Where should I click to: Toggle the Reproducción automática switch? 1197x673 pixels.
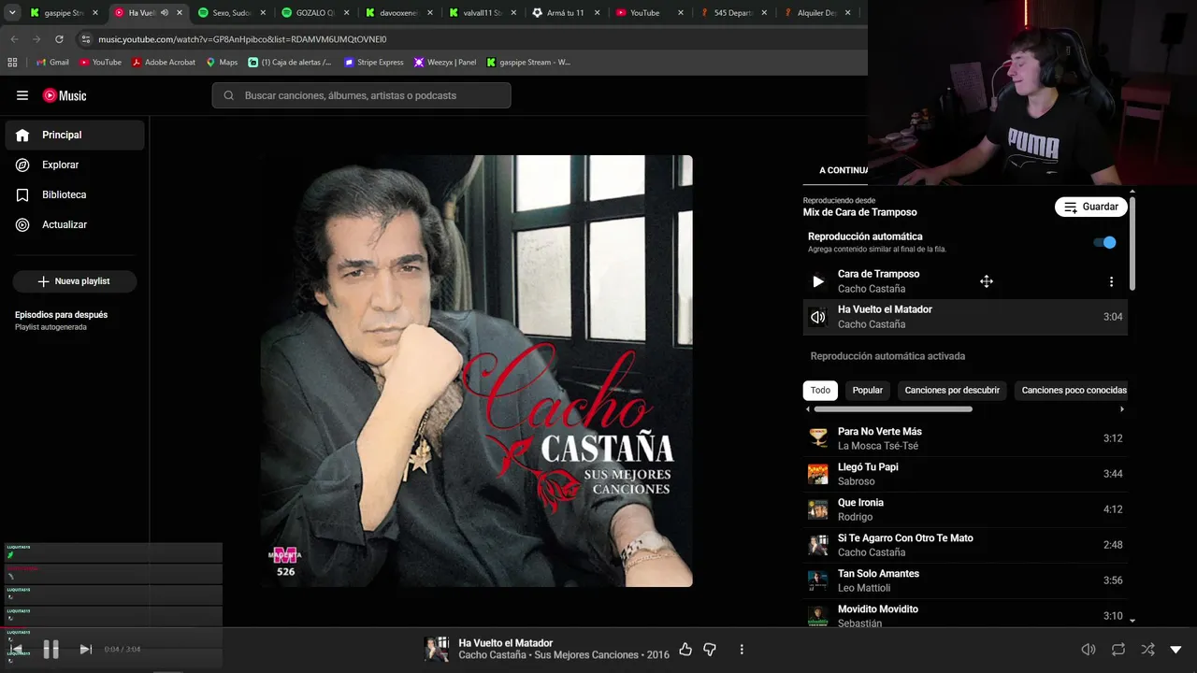[1104, 243]
